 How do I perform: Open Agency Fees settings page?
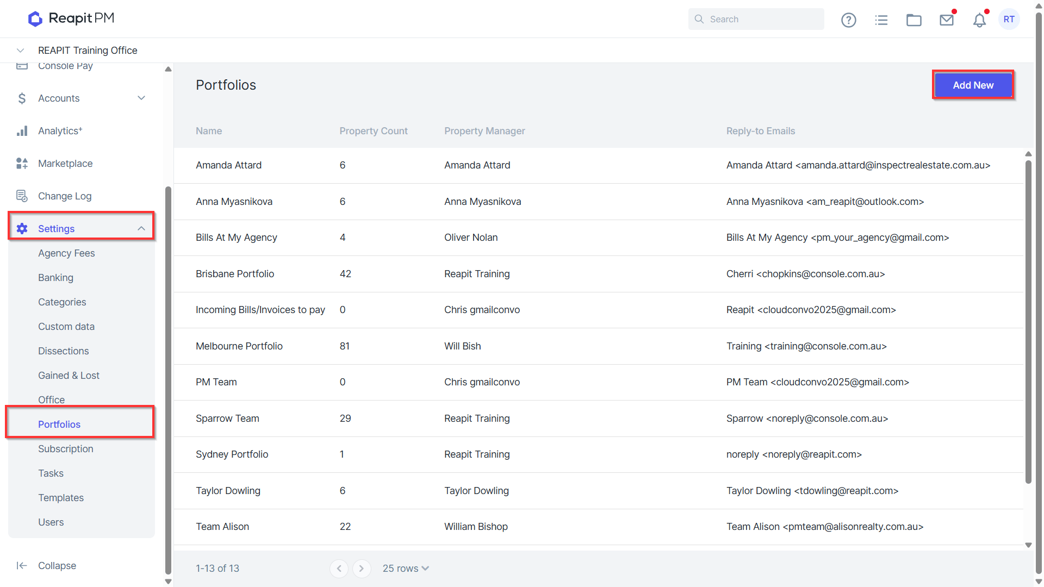point(66,253)
